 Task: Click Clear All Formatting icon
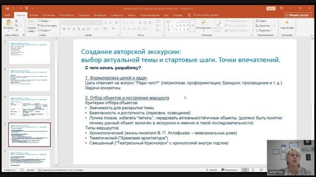click(x=117, y=23)
